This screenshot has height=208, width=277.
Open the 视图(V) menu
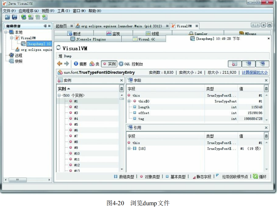tap(48, 11)
